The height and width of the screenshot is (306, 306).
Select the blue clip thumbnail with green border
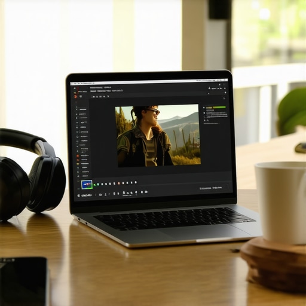(x=87, y=185)
